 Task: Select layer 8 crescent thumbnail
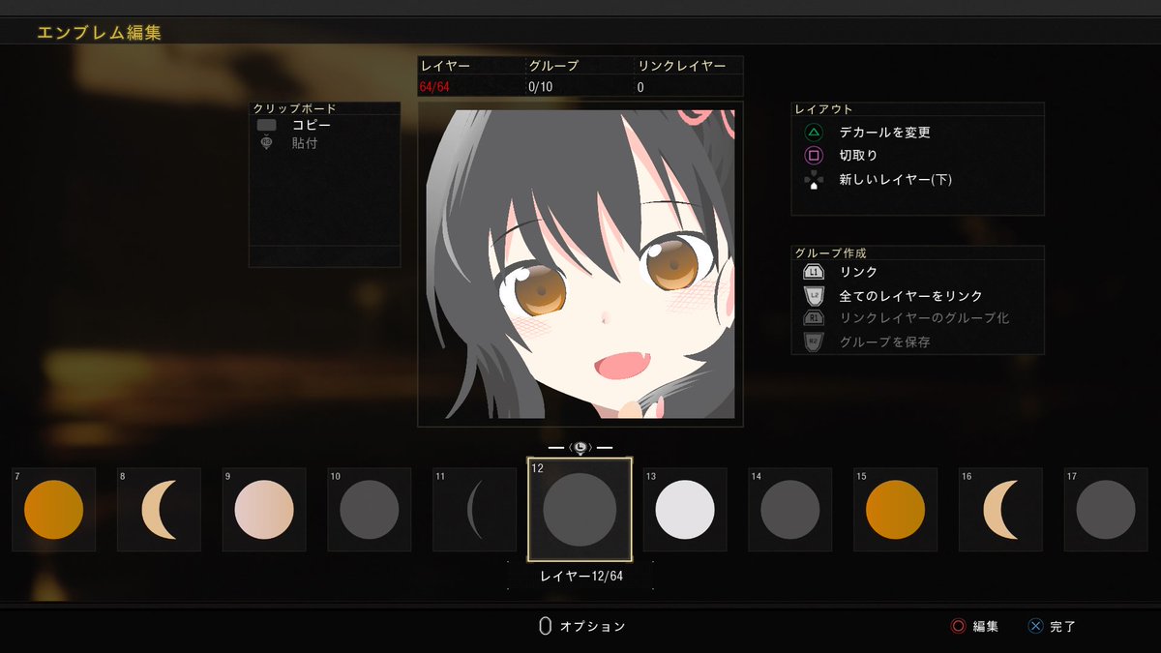click(159, 510)
